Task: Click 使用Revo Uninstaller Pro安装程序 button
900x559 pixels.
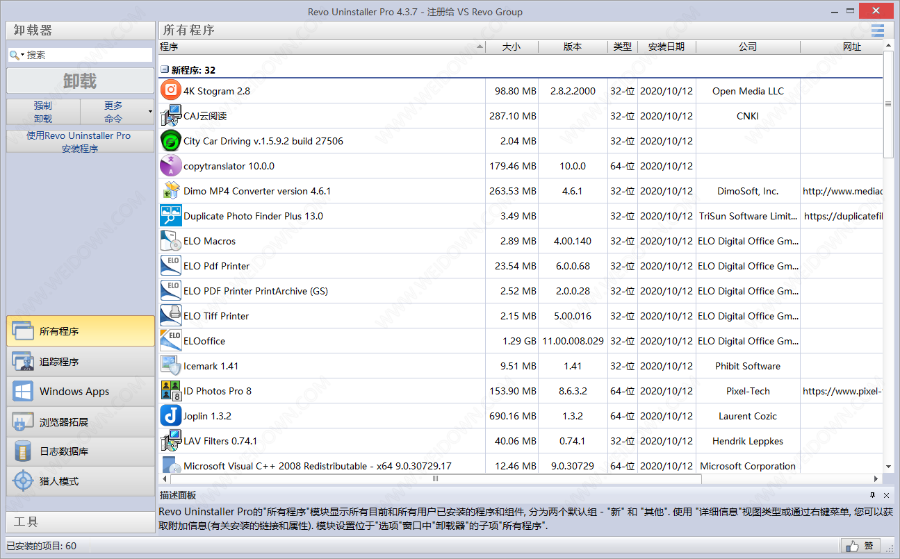Action: pos(81,142)
